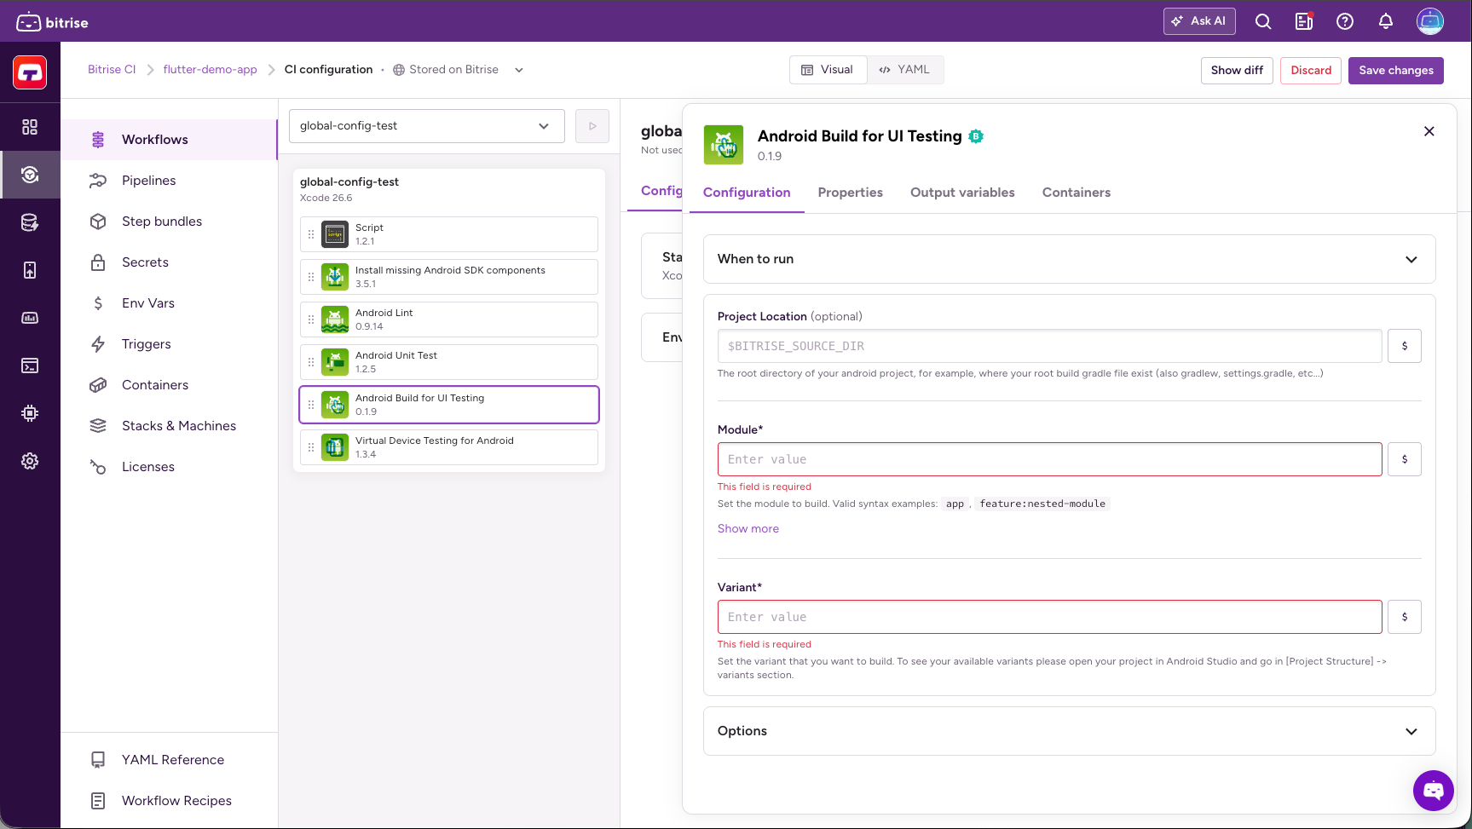Open Env Vars in the sidebar
Image resolution: width=1472 pixels, height=829 pixels.
pos(170,303)
